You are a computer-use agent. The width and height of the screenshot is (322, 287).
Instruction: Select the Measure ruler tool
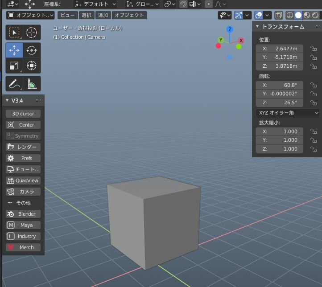[32, 84]
